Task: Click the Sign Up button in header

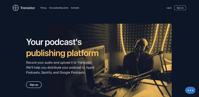Action: 180,8
